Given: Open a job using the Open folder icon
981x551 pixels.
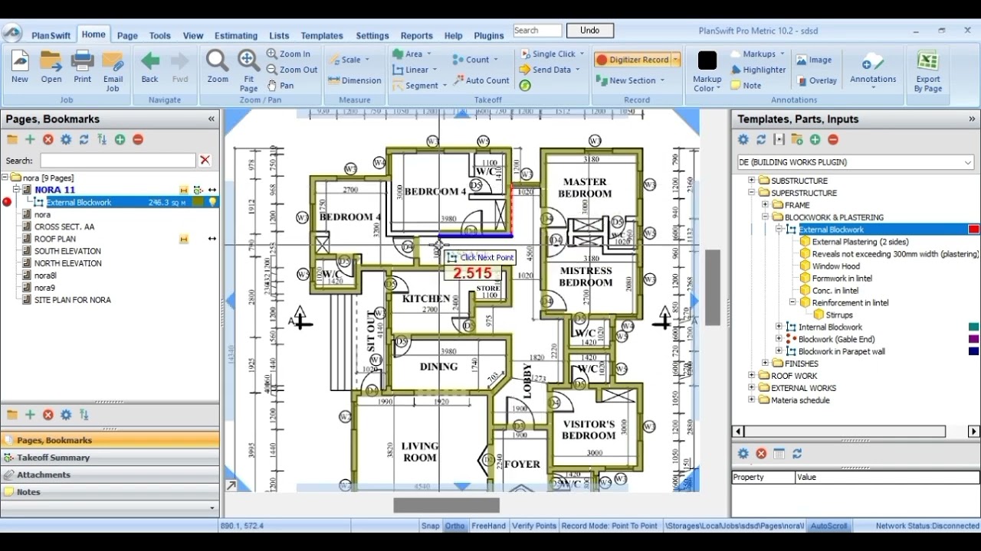Looking at the screenshot, I should [51, 67].
